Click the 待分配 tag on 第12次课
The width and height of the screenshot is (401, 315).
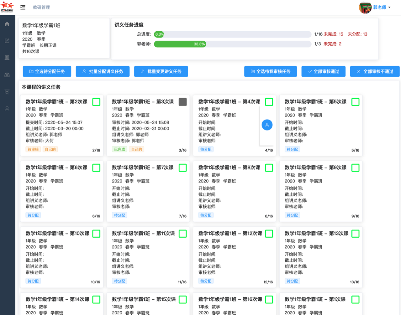pyautogui.click(x=206, y=281)
